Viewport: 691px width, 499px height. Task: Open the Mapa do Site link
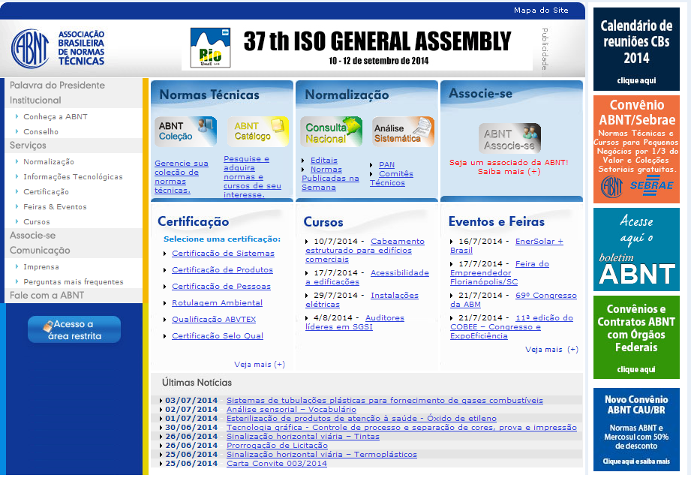541,11
